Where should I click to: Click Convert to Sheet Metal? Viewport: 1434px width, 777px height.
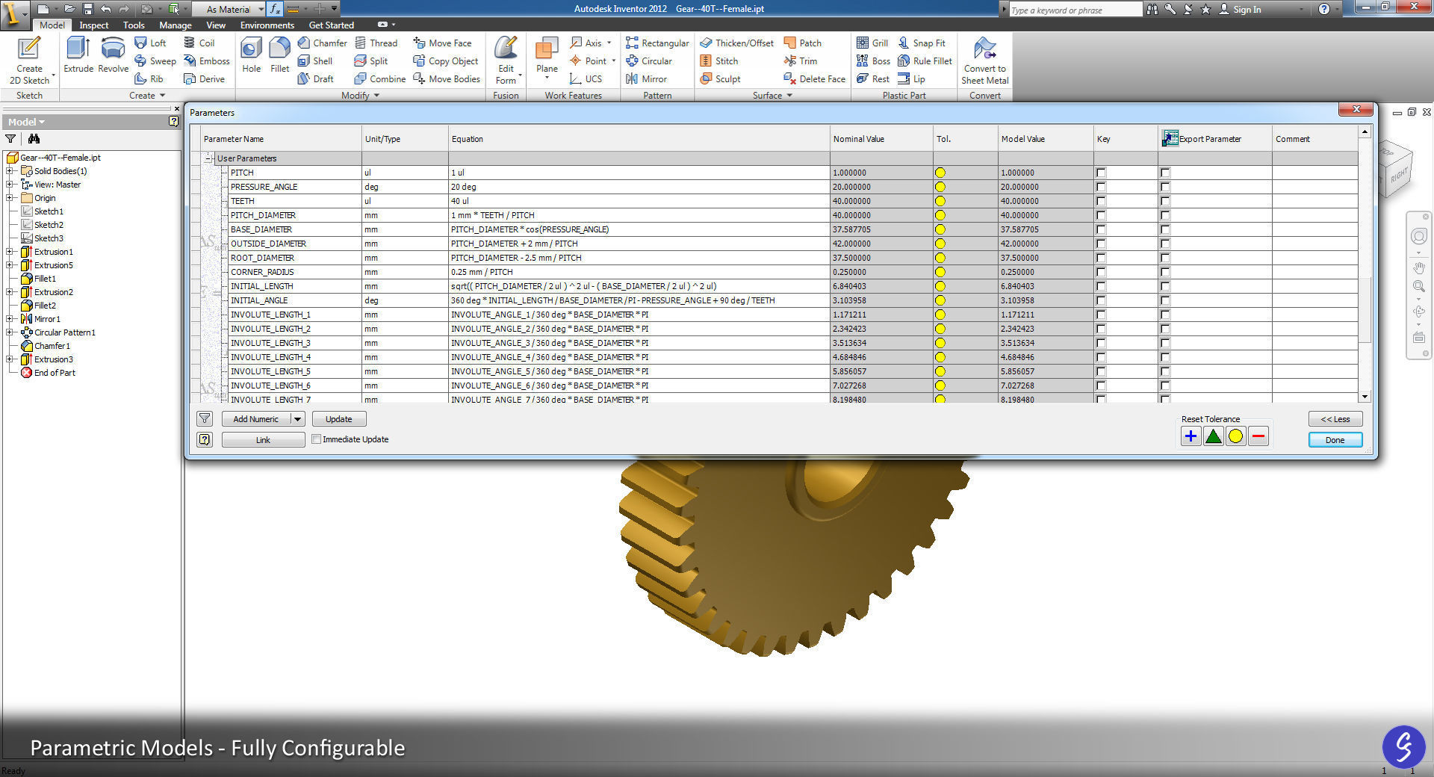coord(984,61)
